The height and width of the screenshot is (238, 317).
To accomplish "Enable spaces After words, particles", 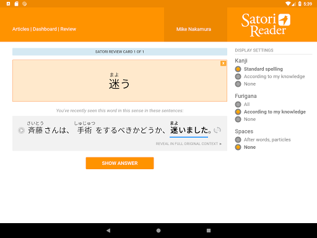I will pos(263,139).
